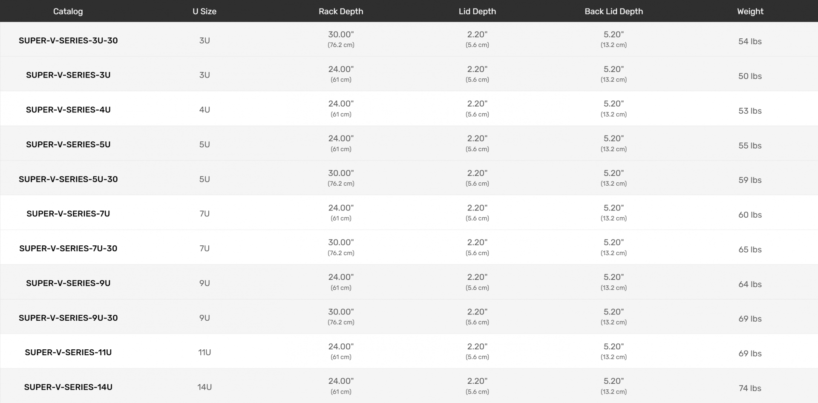Click the 54 lbs weight value
818x403 pixels.
click(x=750, y=41)
